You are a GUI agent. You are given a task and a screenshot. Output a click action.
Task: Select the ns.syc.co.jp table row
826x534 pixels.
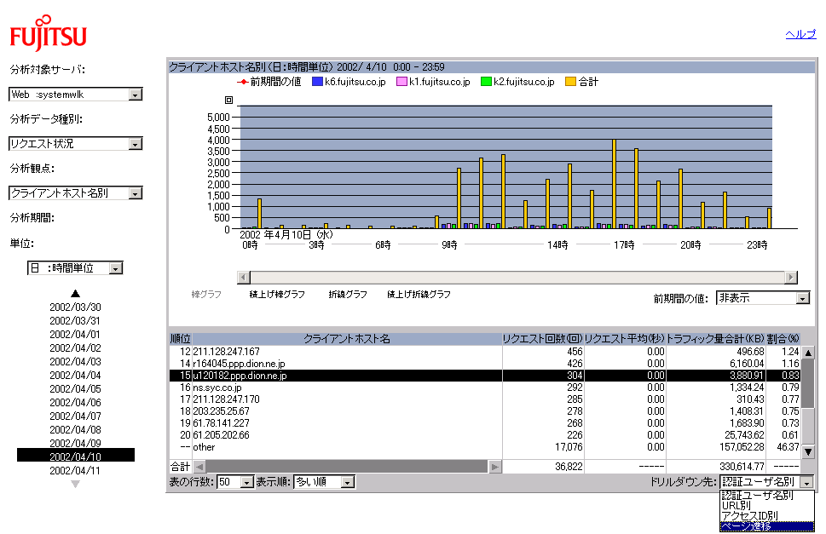[485, 388]
